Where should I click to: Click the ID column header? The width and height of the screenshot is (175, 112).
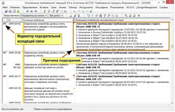click(14, 20)
